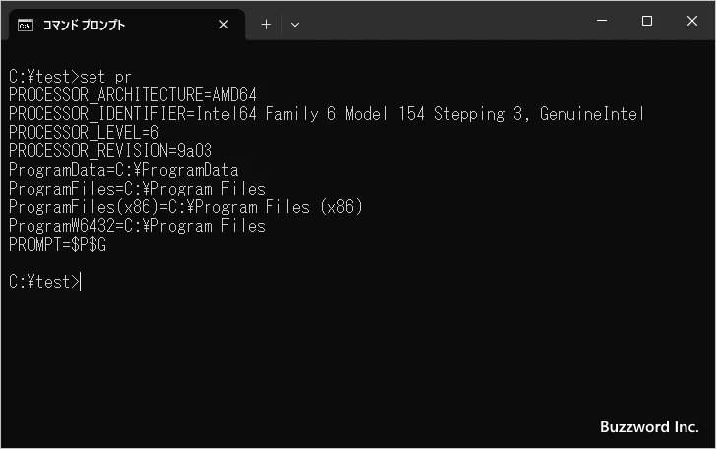The width and height of the screenshot is (716, 449).
Task: Click the PROCESSOR_REVISION=9a03 line
Action: coord(110,151)
